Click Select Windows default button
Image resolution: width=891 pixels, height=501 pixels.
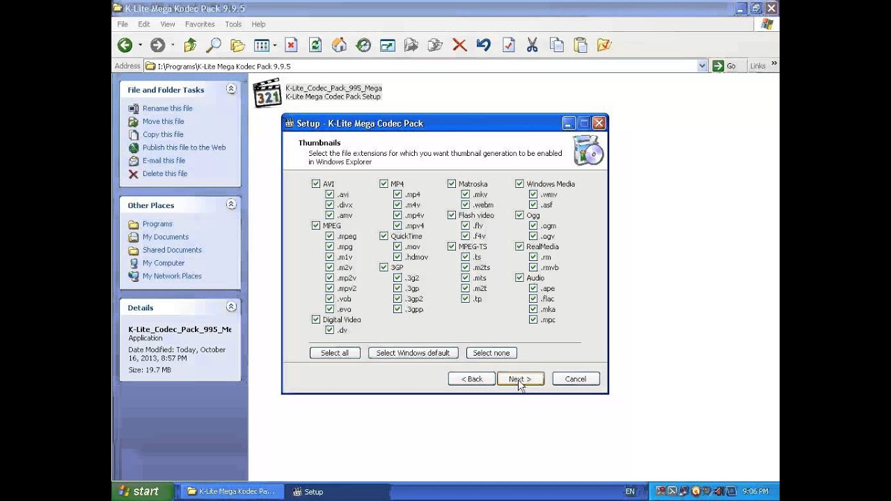tap(413, 353)
